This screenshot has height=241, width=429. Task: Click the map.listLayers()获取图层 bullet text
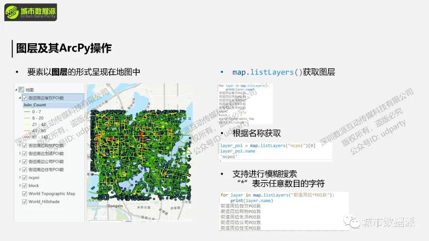tap(284, 72)
